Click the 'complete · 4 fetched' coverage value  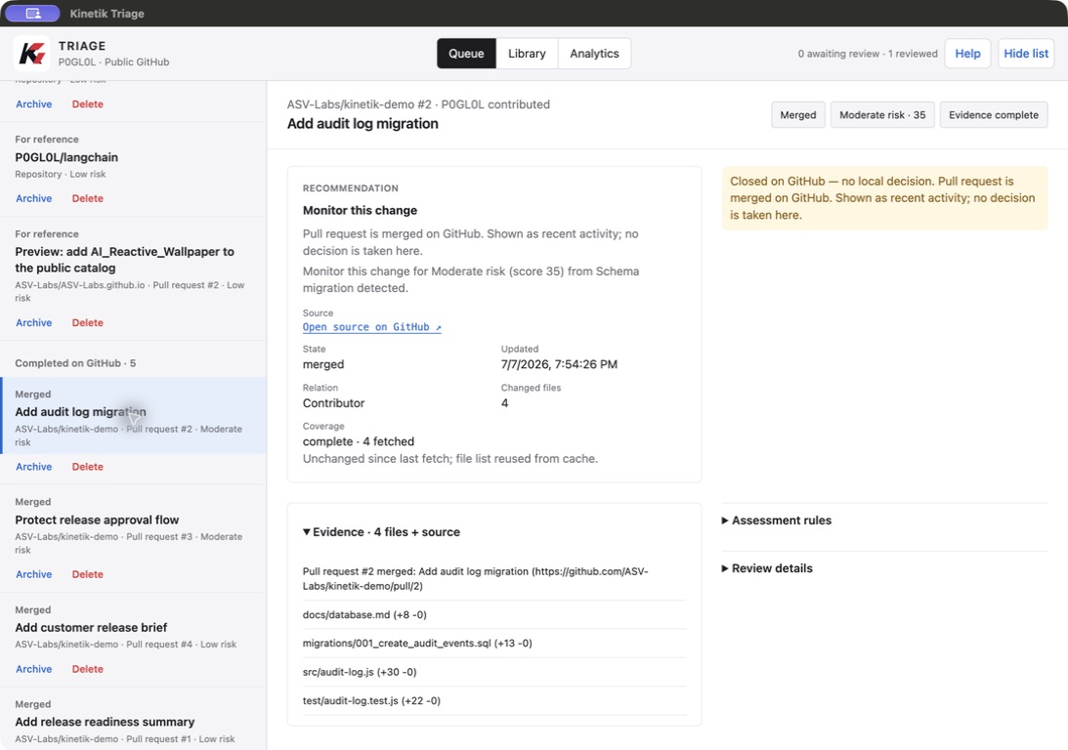(359, 441)
